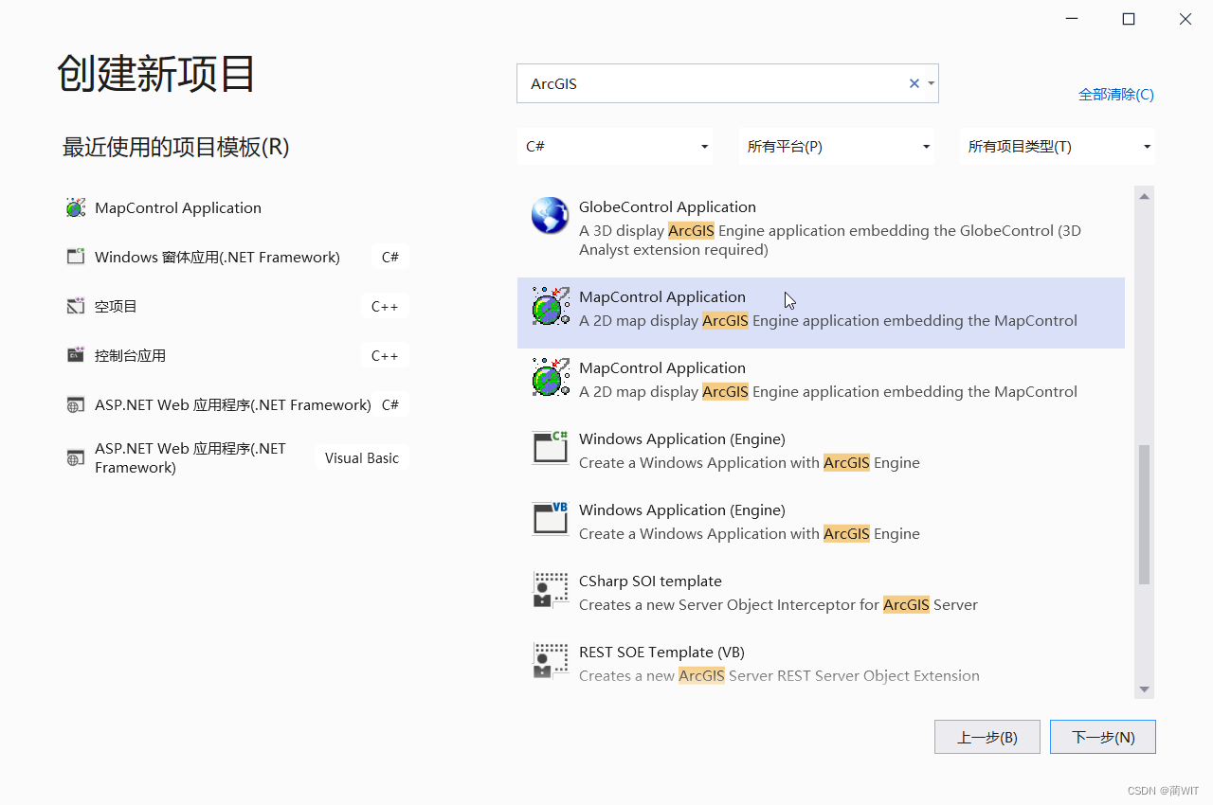Click the second MapControl Application template icon
Viewport: 1213px width, 805px height.
(551, 377)
